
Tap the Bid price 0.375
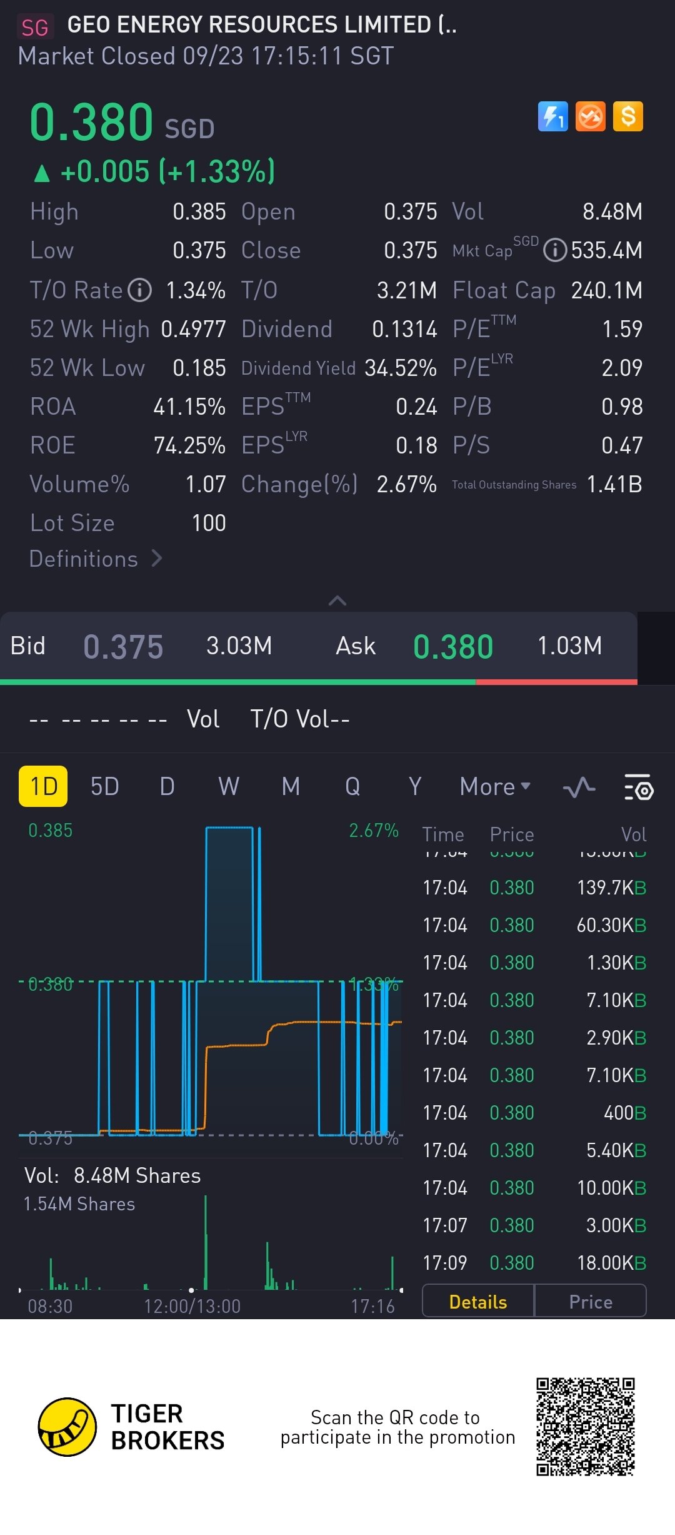[x=123, y=647]
